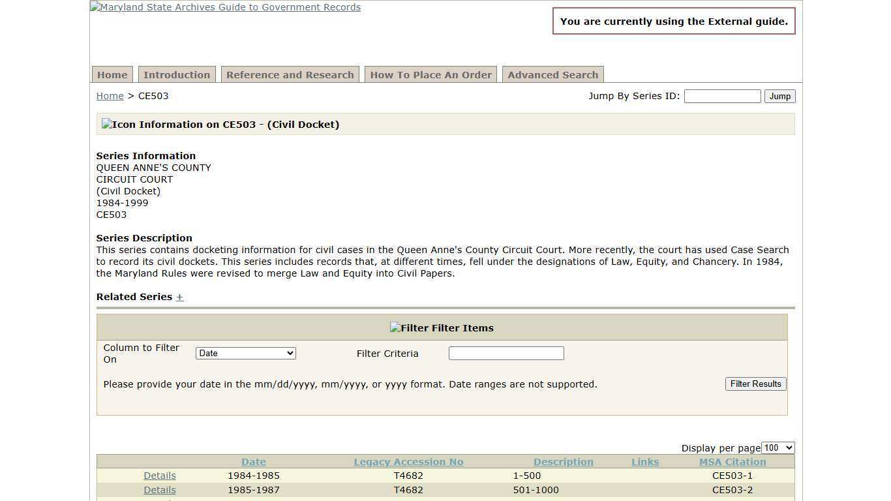Go to the Home tab

tap(112, 74)
